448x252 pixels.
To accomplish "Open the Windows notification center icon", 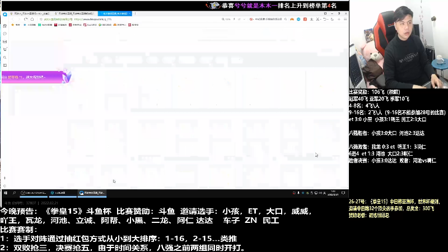I will [x=343, y=193].
